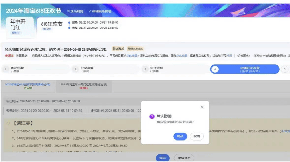The image size is (290, 162).
Task: Click the 每满300减50 tag
Action: coord(135,49)
